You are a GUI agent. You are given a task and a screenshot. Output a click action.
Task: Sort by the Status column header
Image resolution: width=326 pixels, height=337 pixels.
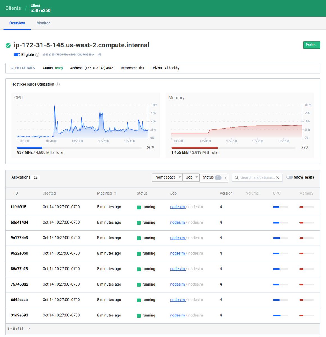(x=142, y=193)
